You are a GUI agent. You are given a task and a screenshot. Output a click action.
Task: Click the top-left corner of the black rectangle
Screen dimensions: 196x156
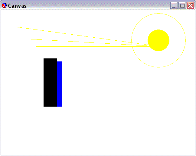point(44,59)
